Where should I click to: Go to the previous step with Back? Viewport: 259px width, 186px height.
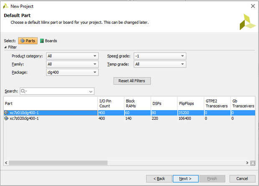pyautogui.click(x=159, y=179)
